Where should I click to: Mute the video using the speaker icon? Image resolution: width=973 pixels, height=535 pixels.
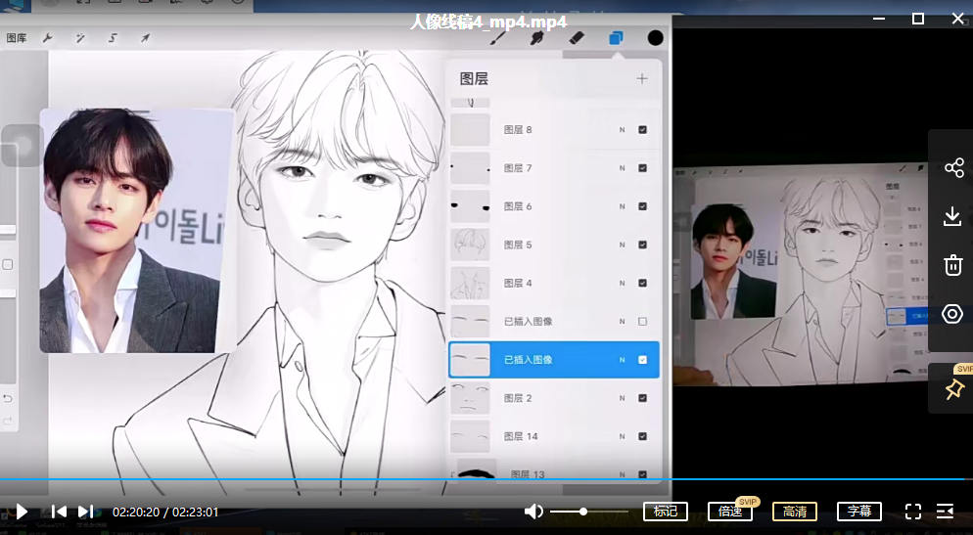click(533, 512)
